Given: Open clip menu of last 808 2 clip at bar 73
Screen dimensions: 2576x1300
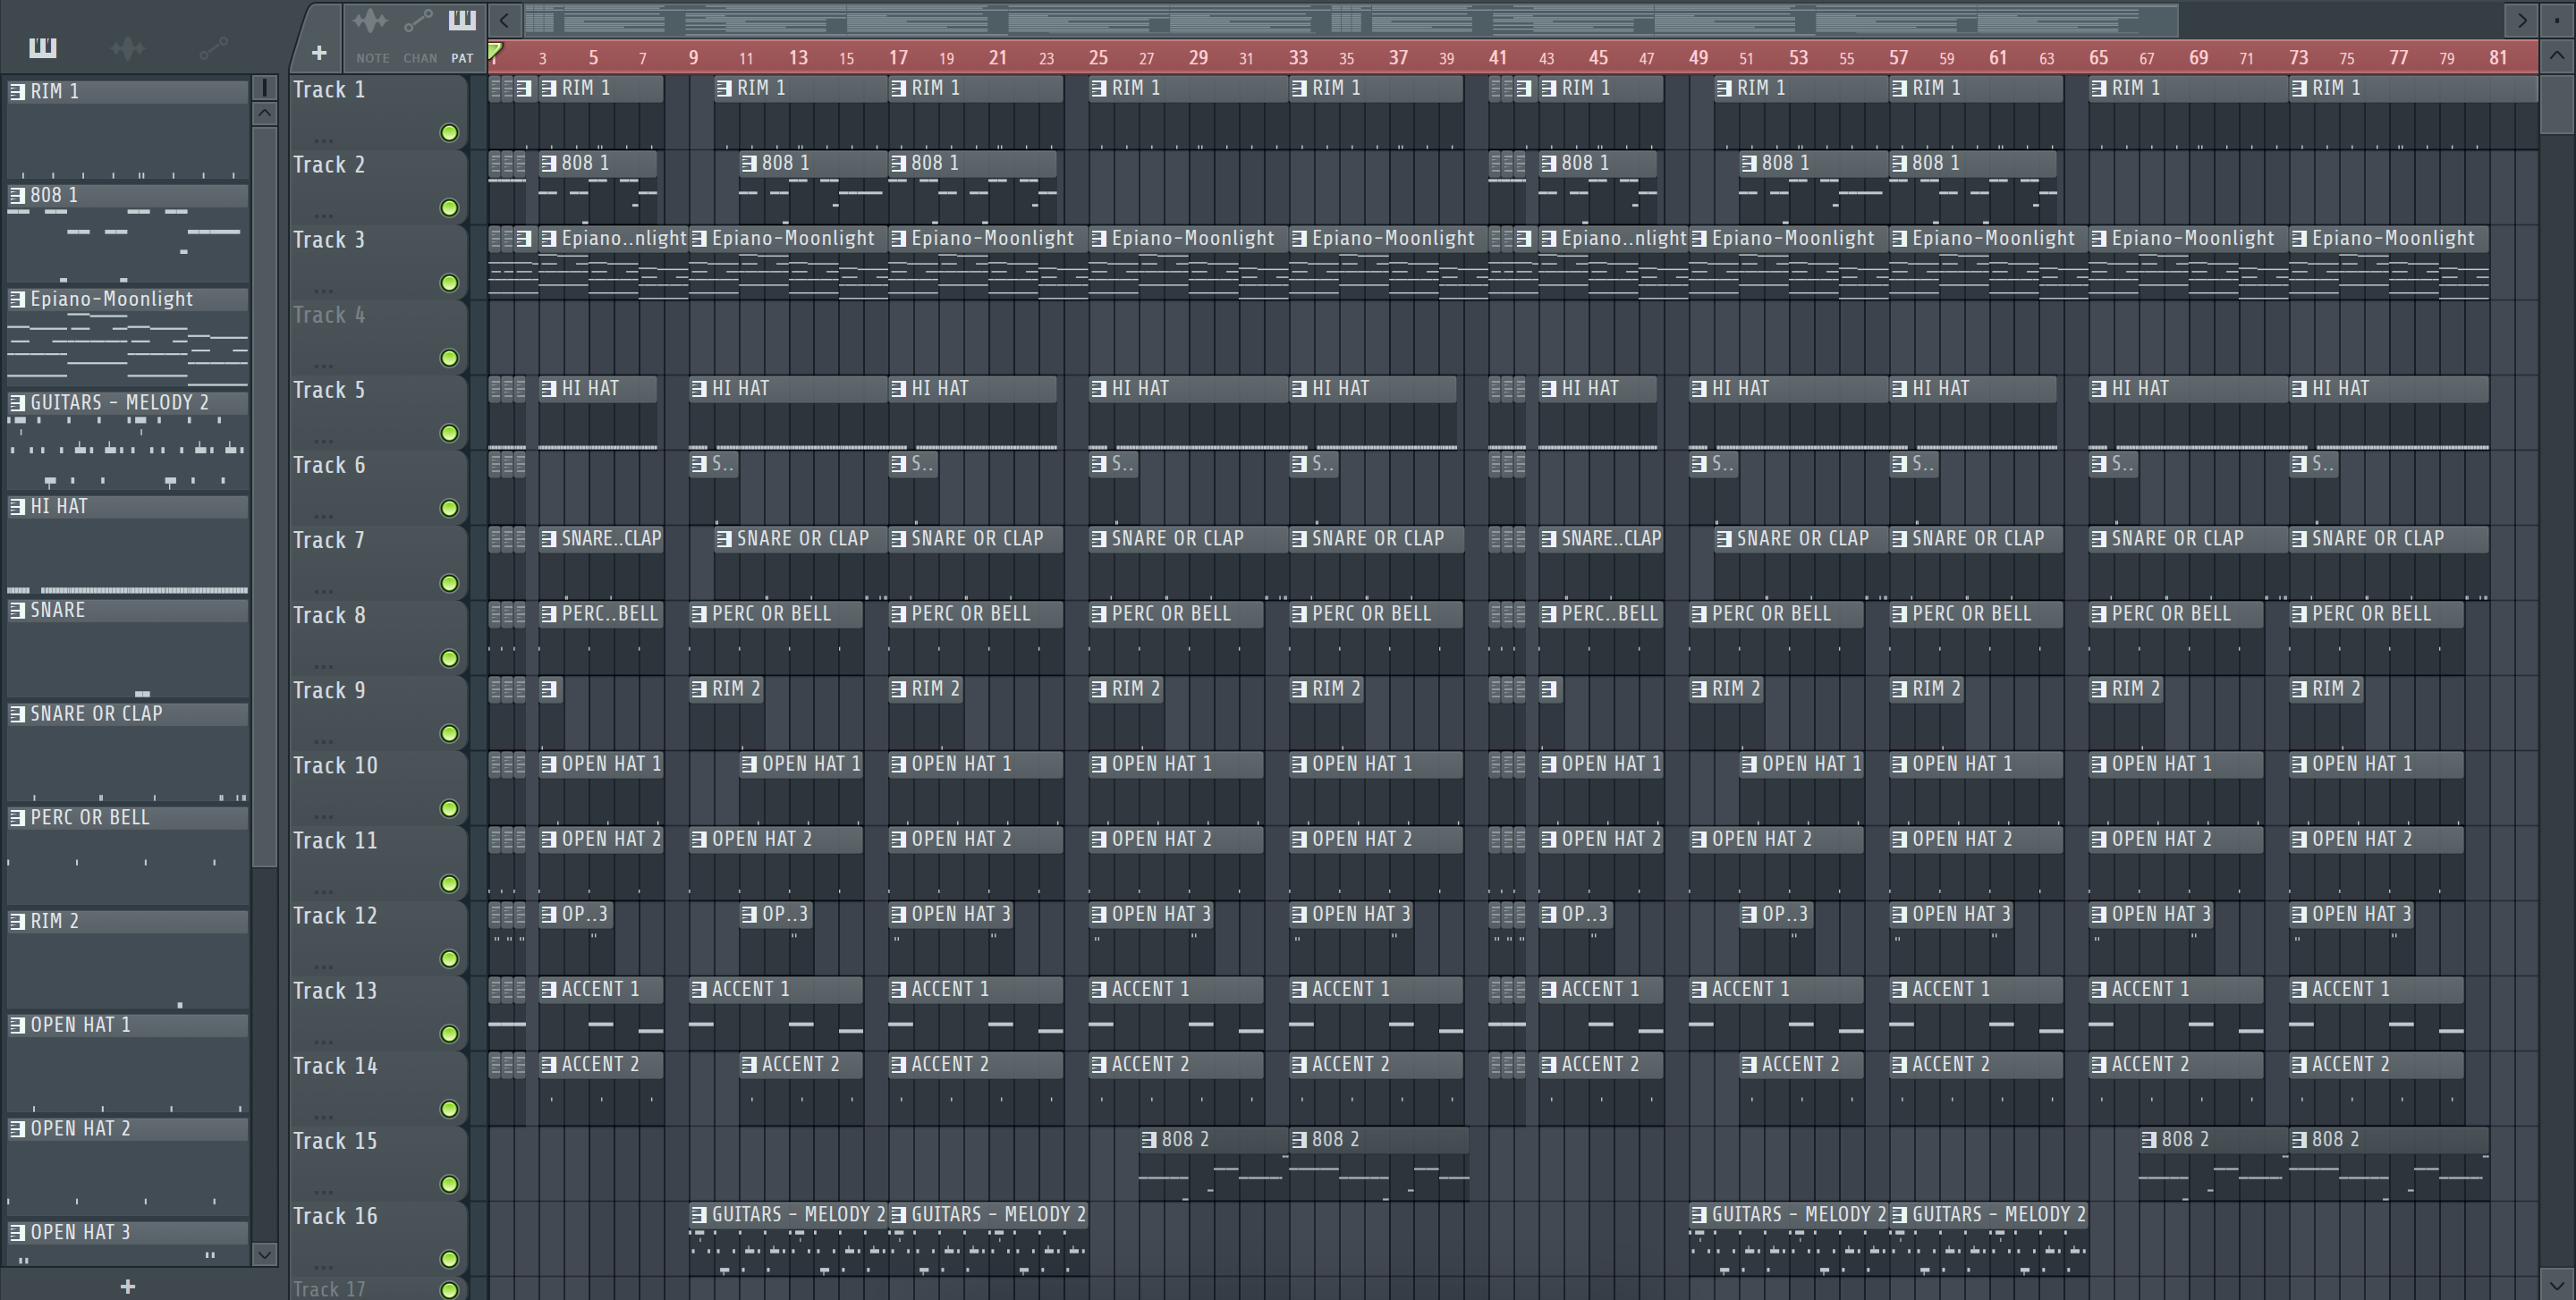Looking at the screenshot, I should click(2299, 1140).
